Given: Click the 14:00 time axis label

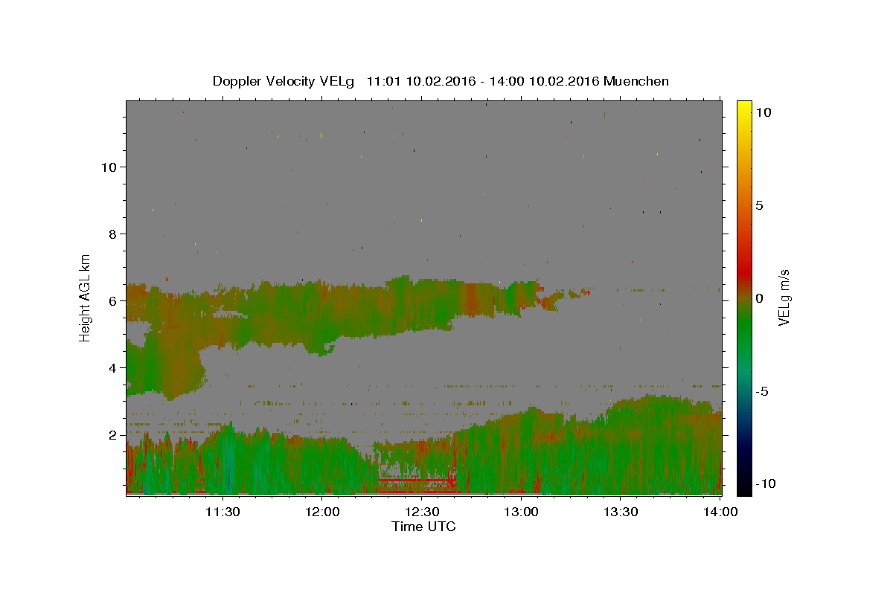Looking at the screenshot, I should [x=720, y=512].
